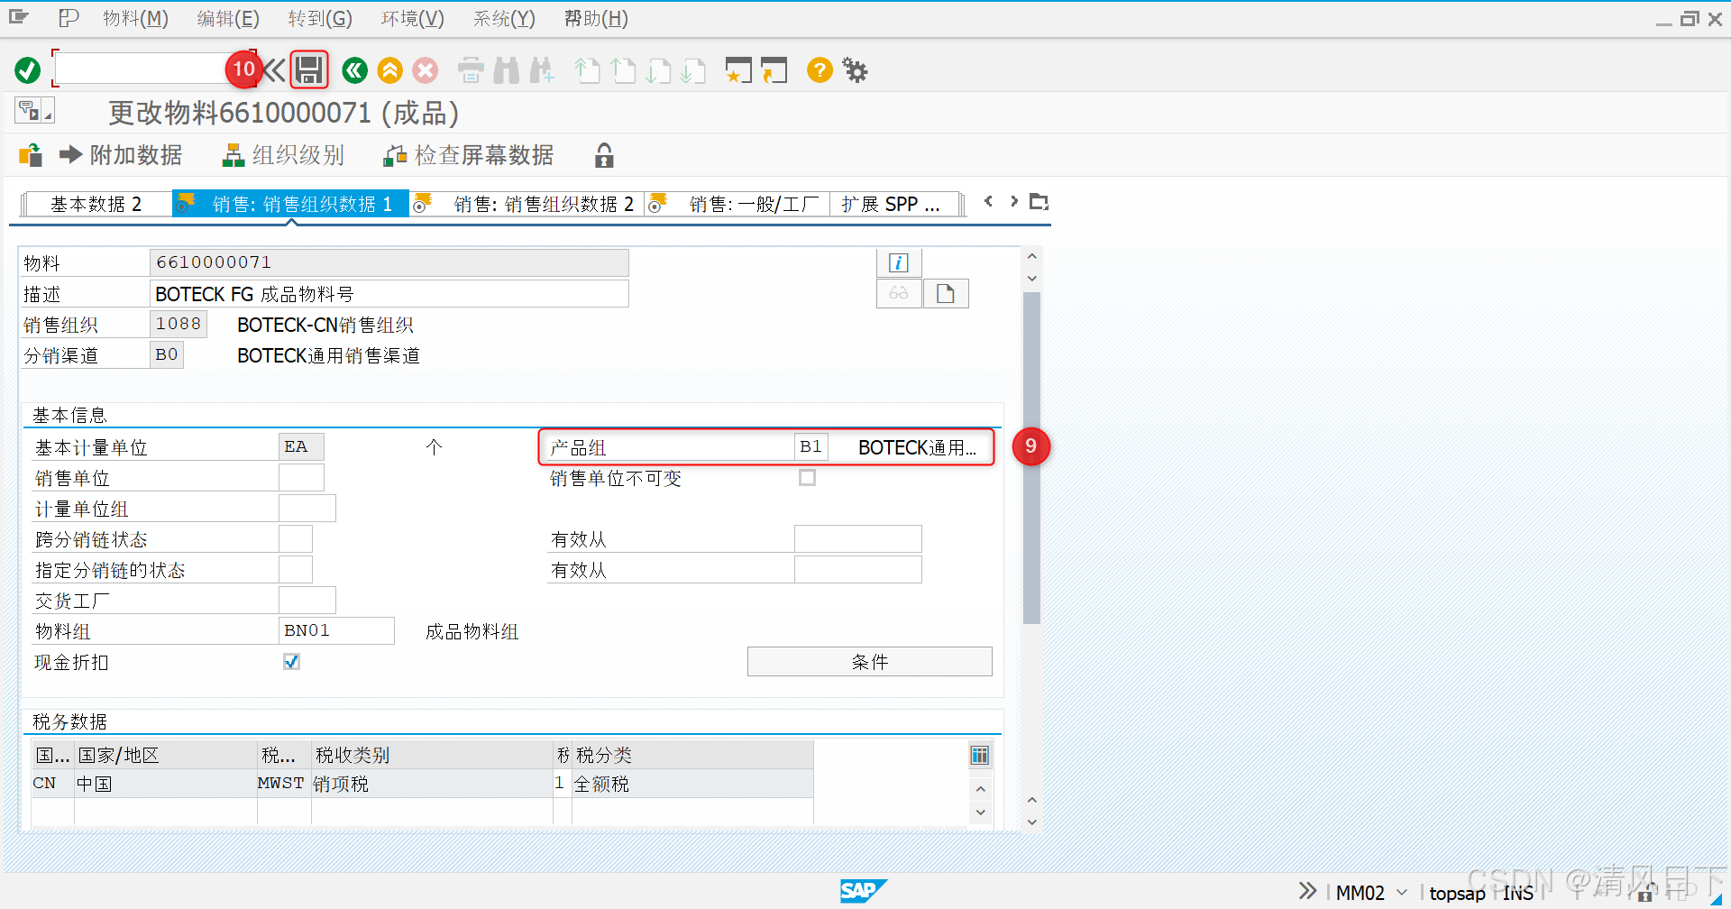This screenshot has width=1731, height=909.
Task: Open the 帮助(H) menu
Action: tap(596, 18)
